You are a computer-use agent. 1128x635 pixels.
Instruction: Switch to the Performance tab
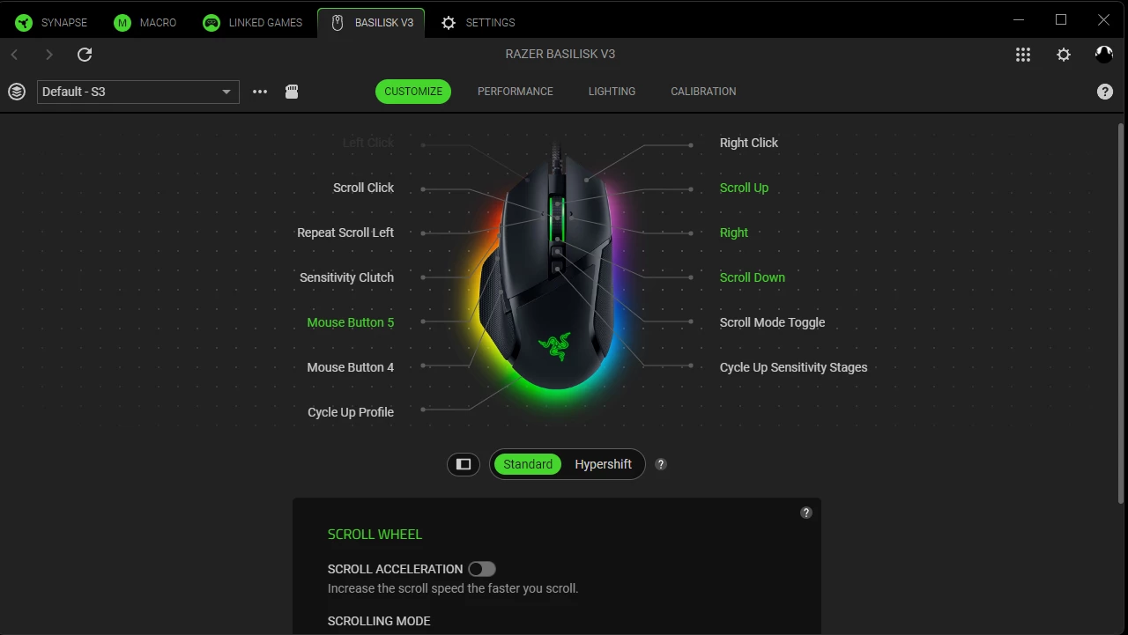516,92
